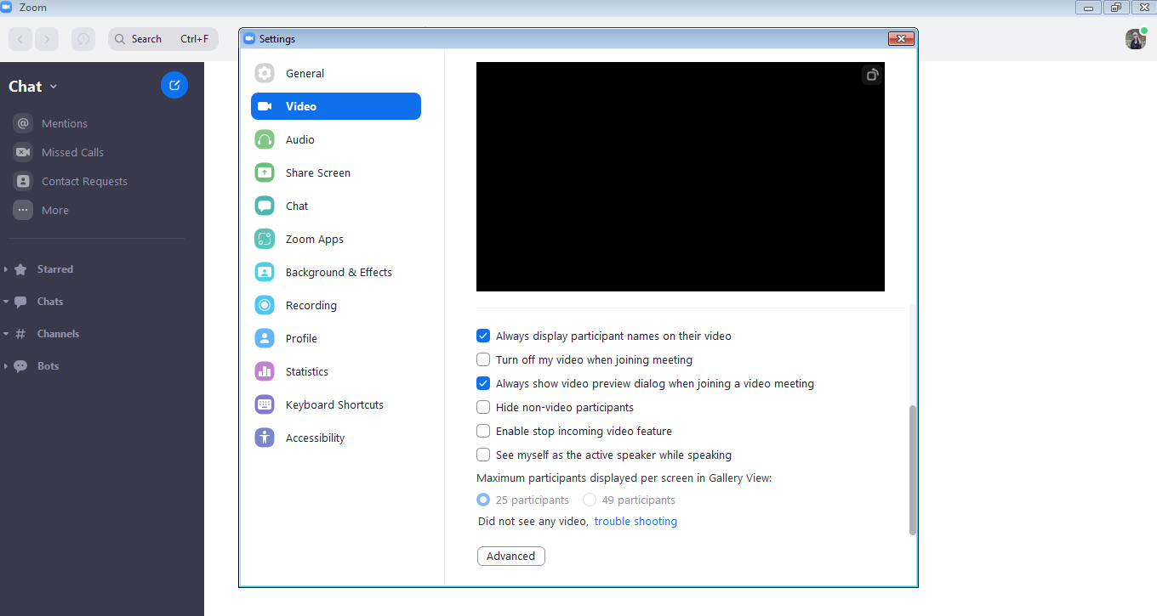Image resolution: width=1157 pixels, height=616 pixels.
Task: Open the Missed Calls icon
Action: [x=23, y=152]
